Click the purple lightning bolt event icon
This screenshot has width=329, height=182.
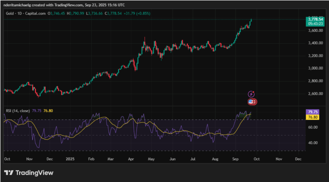tap(251, 94)
